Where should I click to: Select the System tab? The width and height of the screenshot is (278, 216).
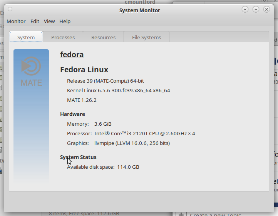(x=26, y=37)
